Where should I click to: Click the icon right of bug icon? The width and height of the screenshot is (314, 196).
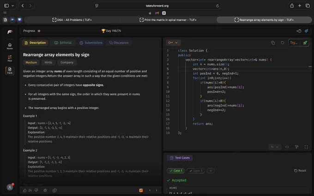coord(54,190)
